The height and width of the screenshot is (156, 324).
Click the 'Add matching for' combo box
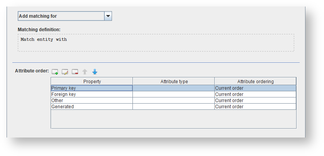[61, 16]
